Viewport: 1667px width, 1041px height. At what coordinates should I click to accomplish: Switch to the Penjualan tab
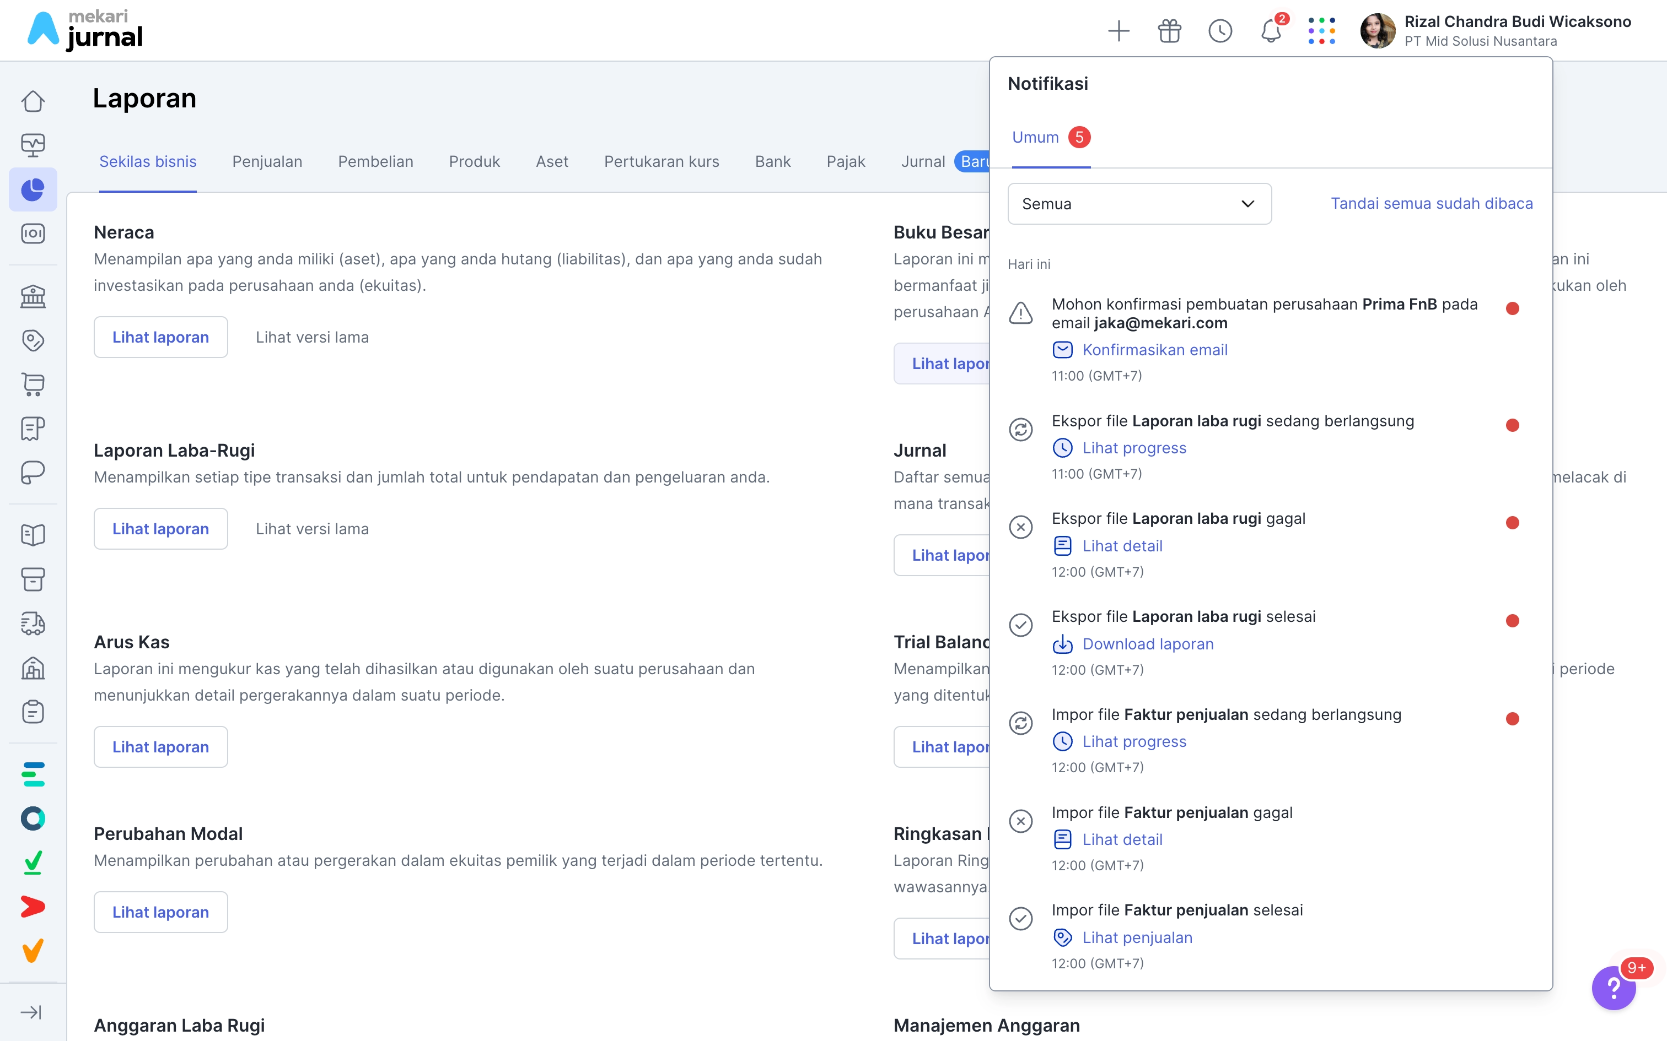coord(267,161)
